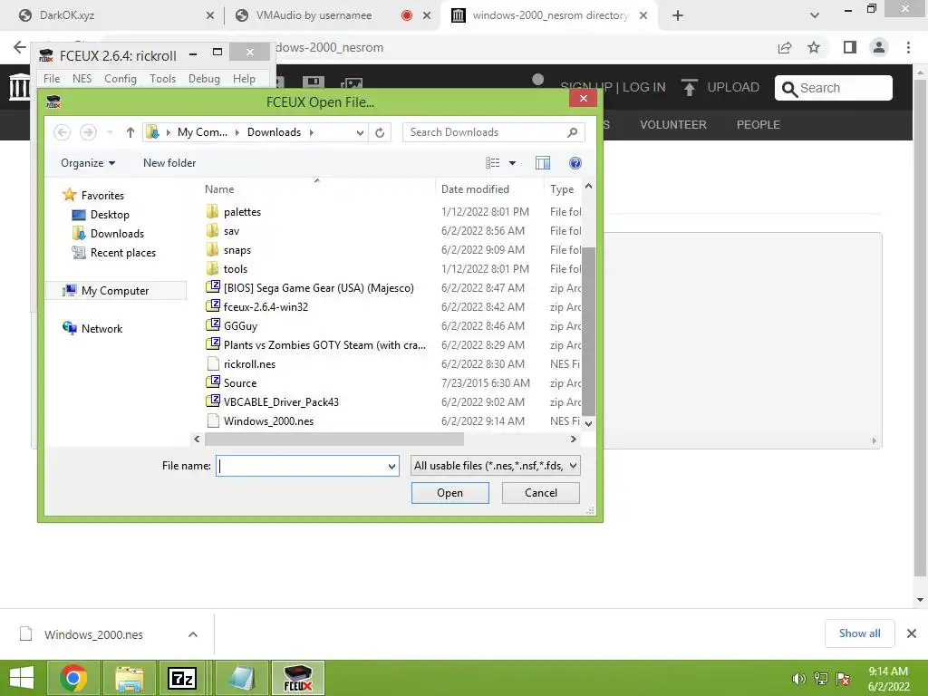Open Chrome from the taskbar
The width and height of the screenshot is (928, 696).
(x=72, y=678)
